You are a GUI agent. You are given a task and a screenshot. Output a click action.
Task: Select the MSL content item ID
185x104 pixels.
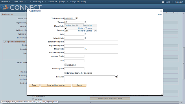tap(66, 31)
